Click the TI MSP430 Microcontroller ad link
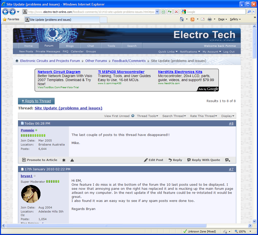The height and width of the screenshot is (235, 258). pyautogui.click(x=121, y=72)
